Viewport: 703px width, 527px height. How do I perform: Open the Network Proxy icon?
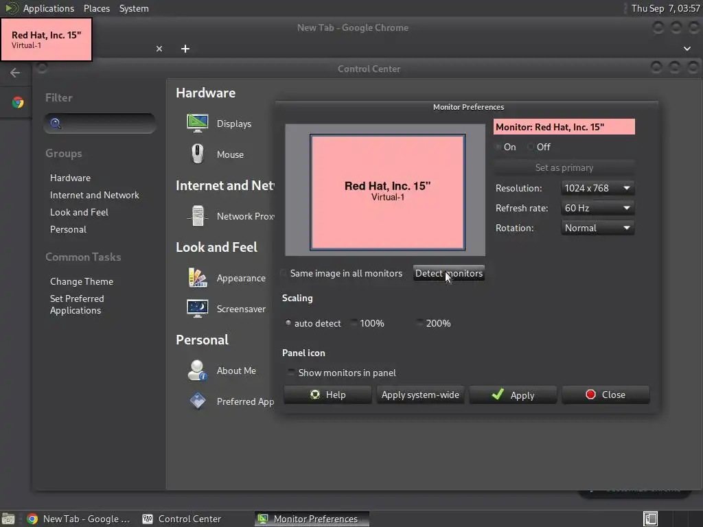point(197,216)
